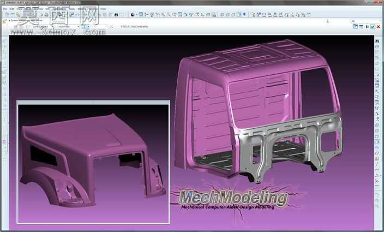Switch to Hidden Line display style
The height and width of the screenshot is (232, 384).
(x=227, y=15)
